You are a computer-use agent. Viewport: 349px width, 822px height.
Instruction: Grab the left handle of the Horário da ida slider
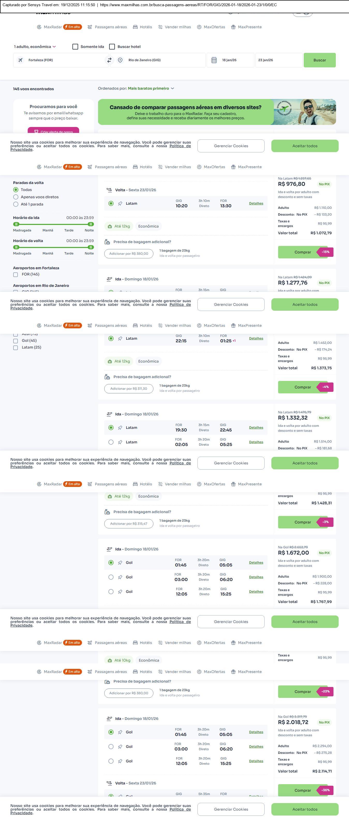pyautogui.click(x=16, y=224)
